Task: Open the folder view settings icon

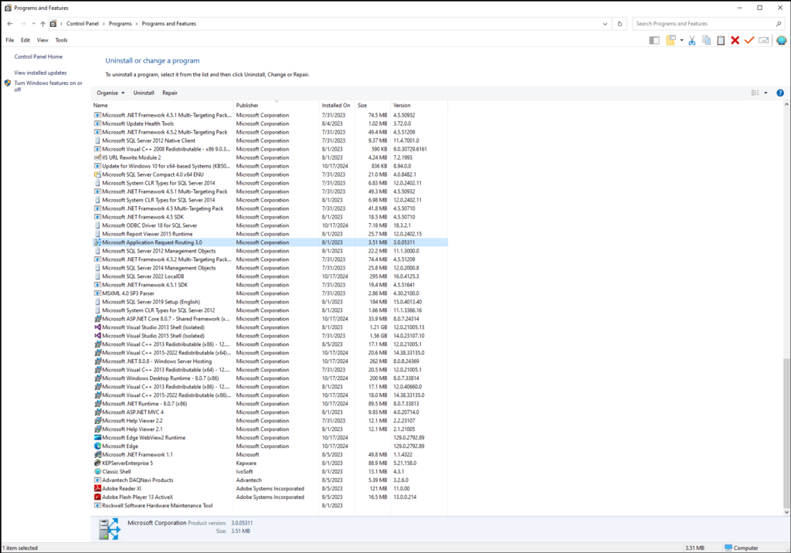Action: click(671, 40)
